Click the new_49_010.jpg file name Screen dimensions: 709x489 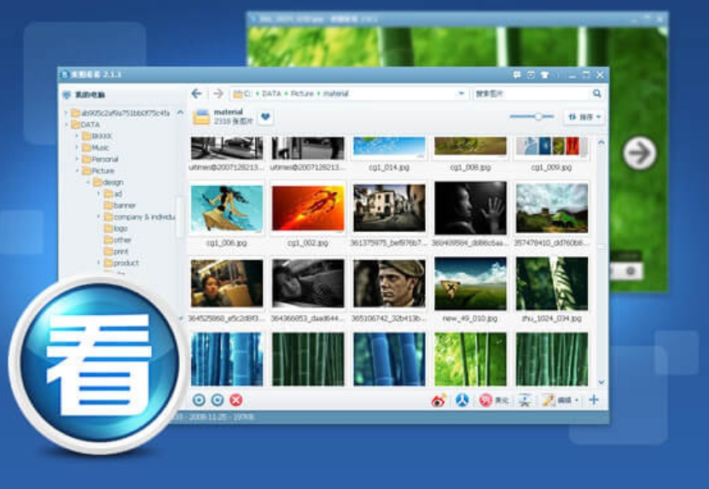click(x=470, y=318)
